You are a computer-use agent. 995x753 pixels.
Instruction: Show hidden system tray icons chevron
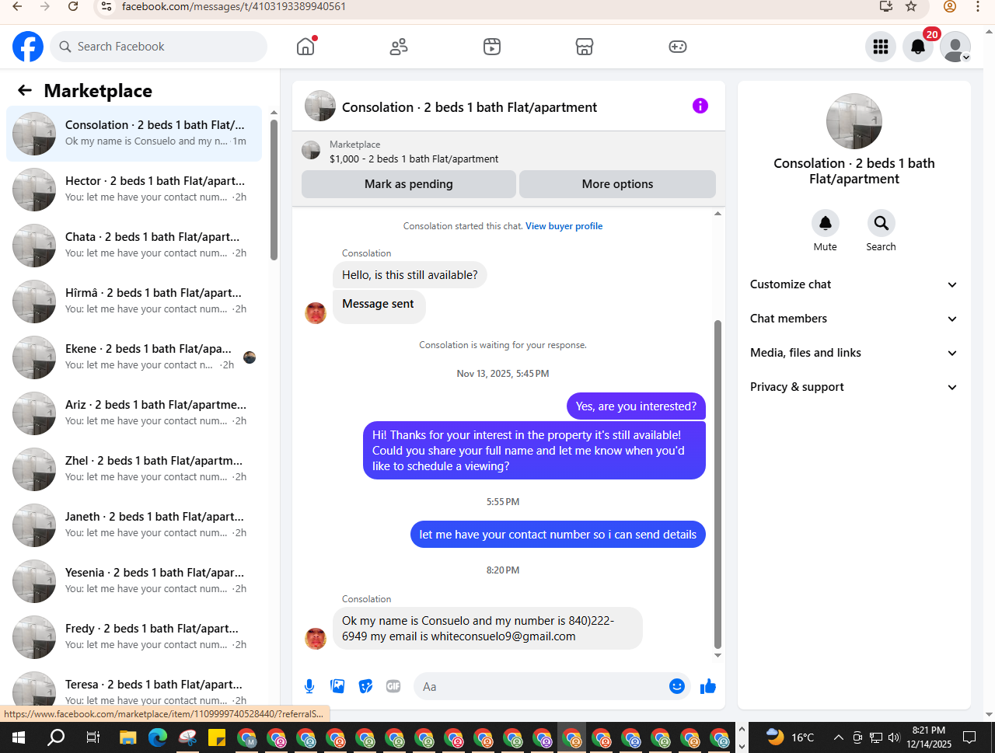tap(838, 737)
